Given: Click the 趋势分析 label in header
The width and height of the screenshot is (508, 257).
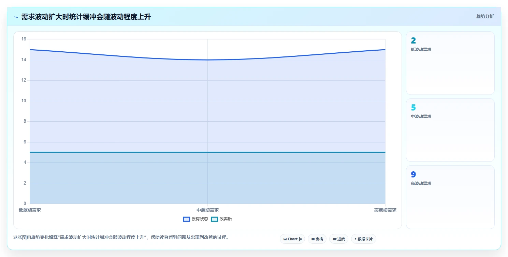Looking at the screenshot, I should coord(485,16).
